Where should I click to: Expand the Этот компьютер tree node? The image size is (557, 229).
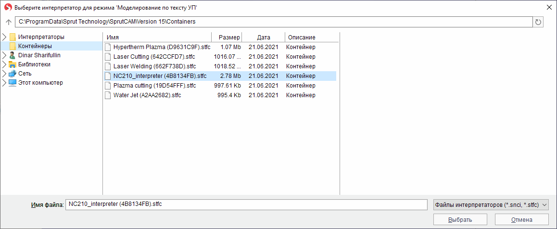[x=4, y=83]
